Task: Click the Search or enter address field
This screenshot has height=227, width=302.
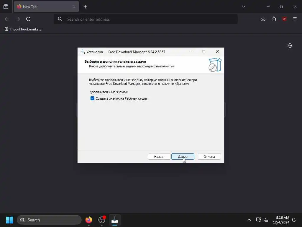Action: coord(146,19)
